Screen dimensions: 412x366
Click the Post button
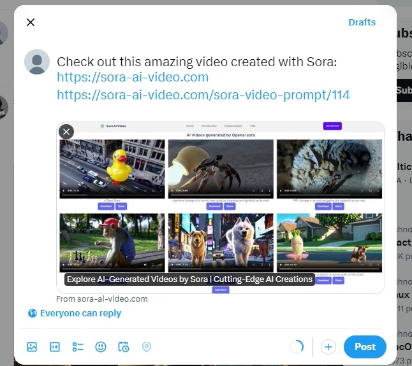pos(365,347)
